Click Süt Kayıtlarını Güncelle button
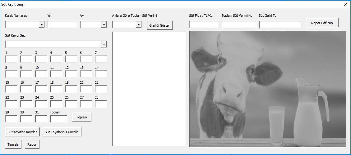The image size is (351, 155). click(62, 132)
